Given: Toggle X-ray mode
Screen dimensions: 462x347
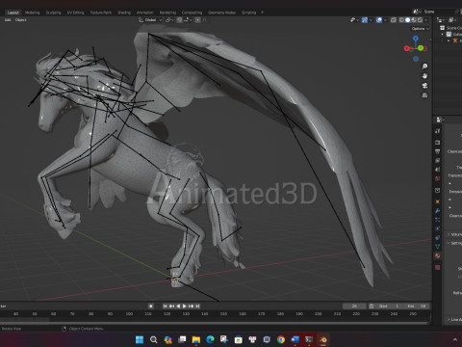Looking at the screenshot, I should [394, 20].
